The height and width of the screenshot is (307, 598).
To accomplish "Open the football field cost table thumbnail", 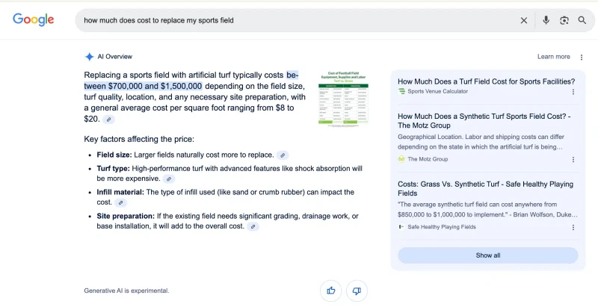I will [x=343, y=99].
